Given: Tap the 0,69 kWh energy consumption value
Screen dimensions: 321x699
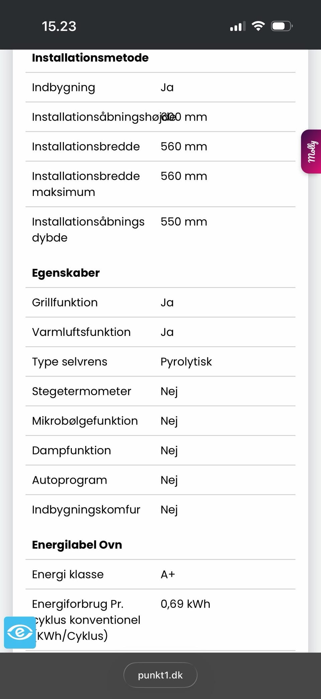Looking at the screenshot, I should point(185,604).
